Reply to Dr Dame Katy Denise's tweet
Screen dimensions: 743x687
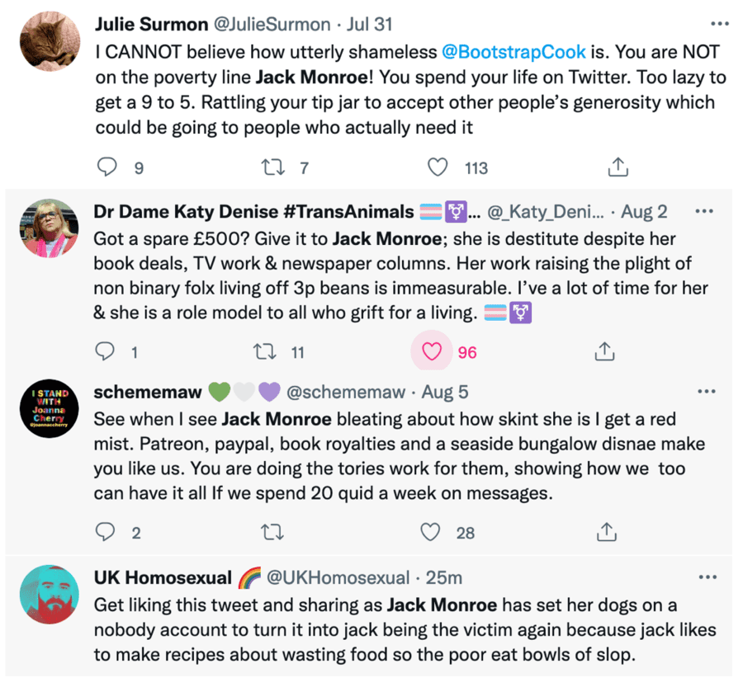coord(105,352)
